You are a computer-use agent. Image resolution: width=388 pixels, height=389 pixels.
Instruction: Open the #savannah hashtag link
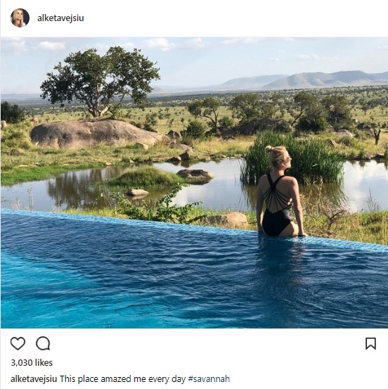pyautogui.click(x=209, y=379)
